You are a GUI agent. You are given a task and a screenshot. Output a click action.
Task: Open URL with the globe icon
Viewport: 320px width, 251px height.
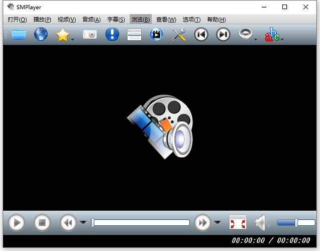pos(41,35)
